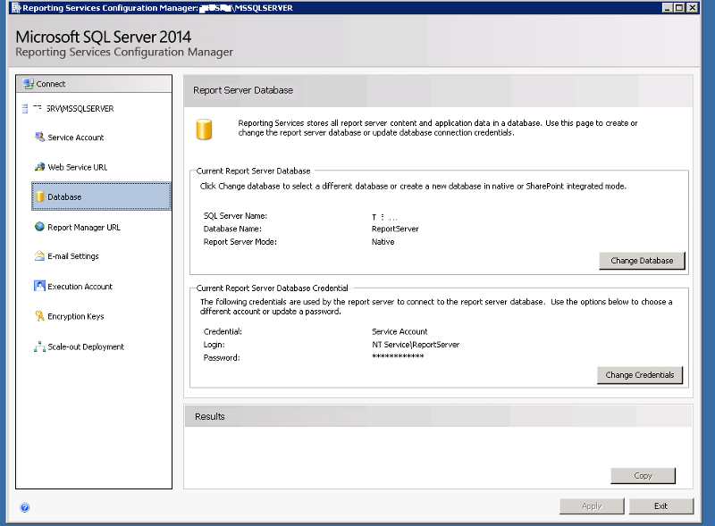Viewport: 715px width, 526px height.
Task: Go to the Web Service URL page
Action: [78, 167]
